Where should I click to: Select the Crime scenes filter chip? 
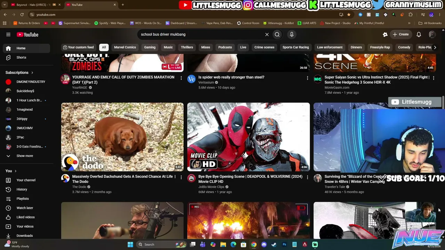click(x=264, y=47)
